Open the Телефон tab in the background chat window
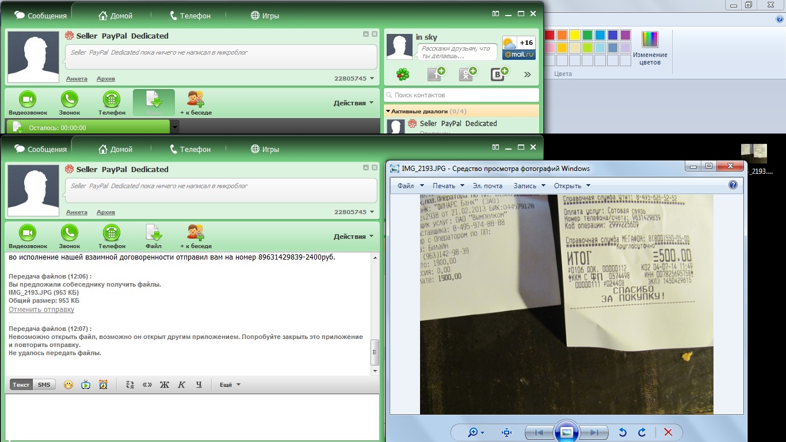 click(190, 16)
